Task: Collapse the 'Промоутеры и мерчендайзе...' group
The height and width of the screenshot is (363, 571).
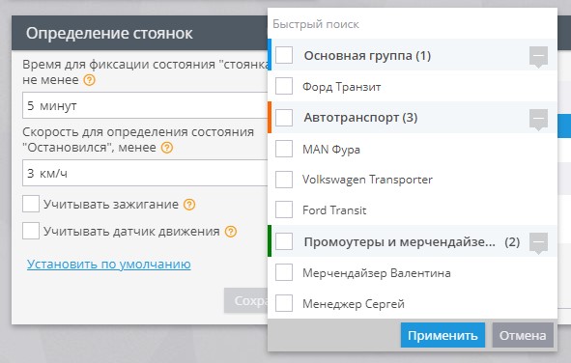Action: [x=538, y=242]
